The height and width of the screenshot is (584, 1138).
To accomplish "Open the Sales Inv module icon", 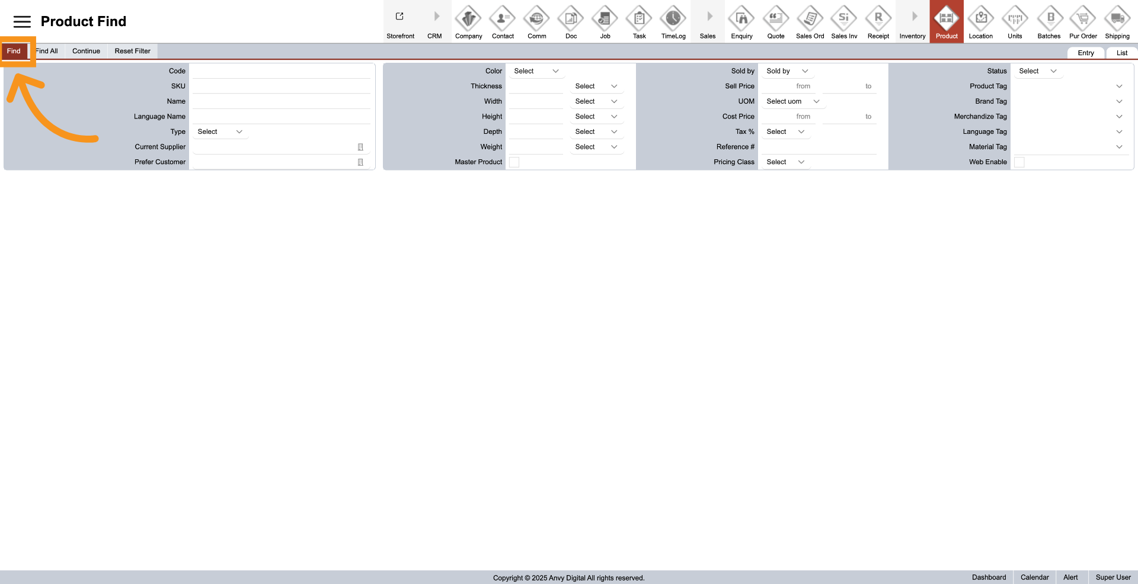I will [x=844, y=19].
